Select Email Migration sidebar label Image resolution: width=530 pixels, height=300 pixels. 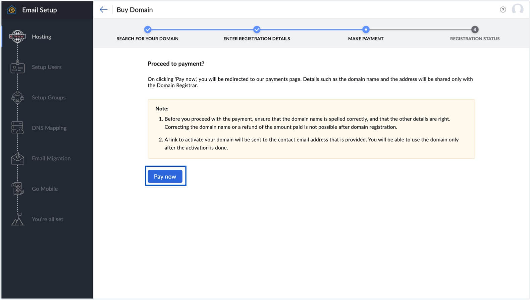(51, 158)
